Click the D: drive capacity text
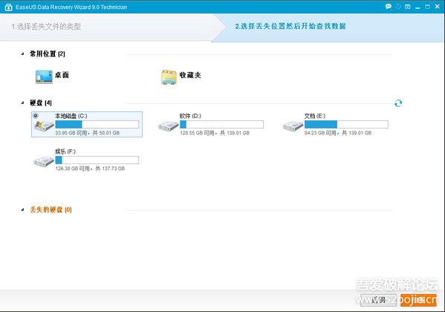Image resolution: width=445 pixels, height=312 pixels. 215,133
